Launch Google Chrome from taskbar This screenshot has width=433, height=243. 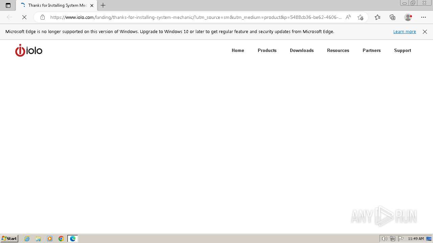pyautogui.click(x=61, y=239)
